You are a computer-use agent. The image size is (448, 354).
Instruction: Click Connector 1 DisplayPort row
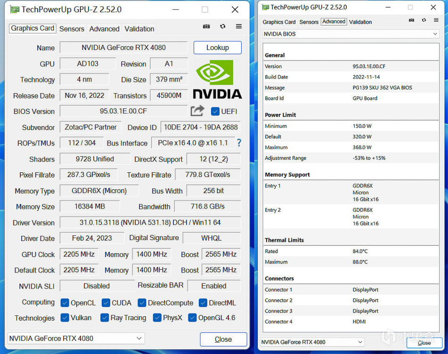pos(351,290)
